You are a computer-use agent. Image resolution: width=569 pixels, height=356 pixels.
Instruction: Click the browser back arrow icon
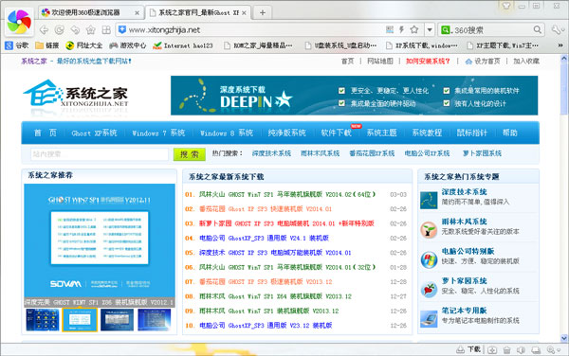click(x=44, y=30)
